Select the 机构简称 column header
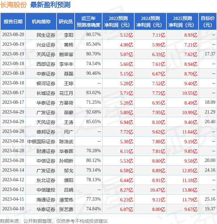The image size is (217, 224). click(x=41, y=22)
